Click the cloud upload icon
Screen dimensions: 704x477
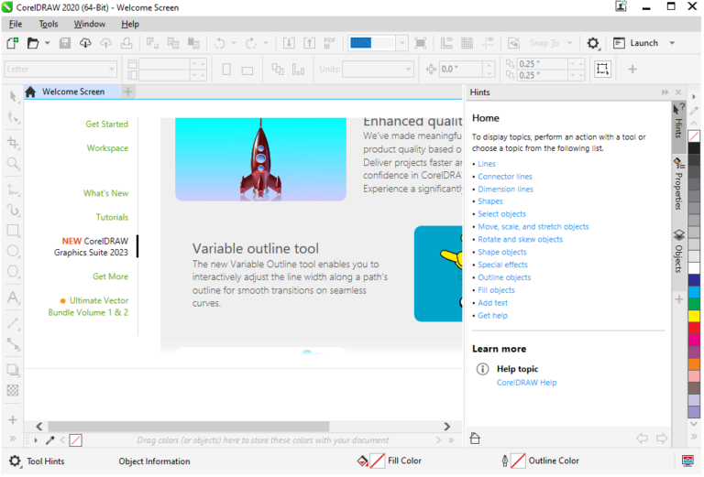tap(106, 43)
